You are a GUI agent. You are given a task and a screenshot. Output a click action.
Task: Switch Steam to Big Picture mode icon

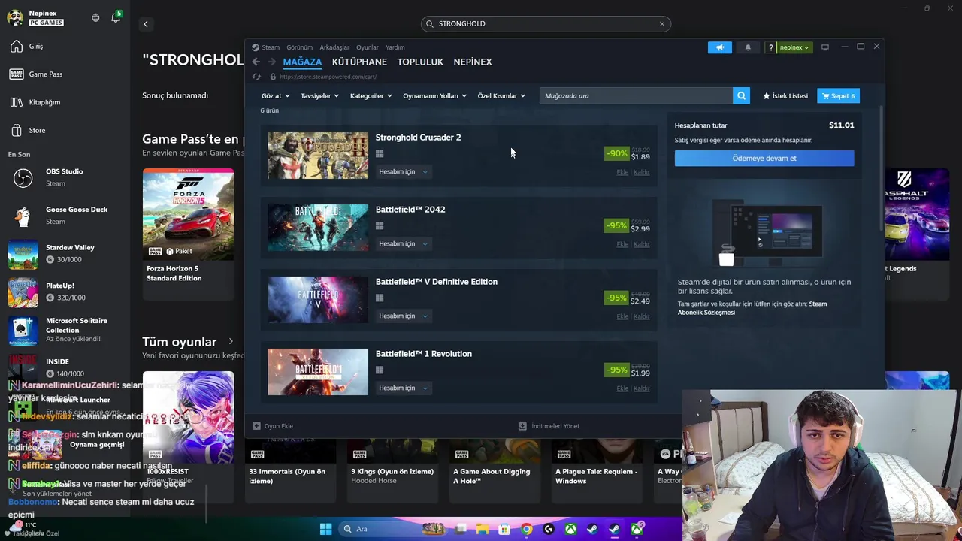(x=824, y=47)
